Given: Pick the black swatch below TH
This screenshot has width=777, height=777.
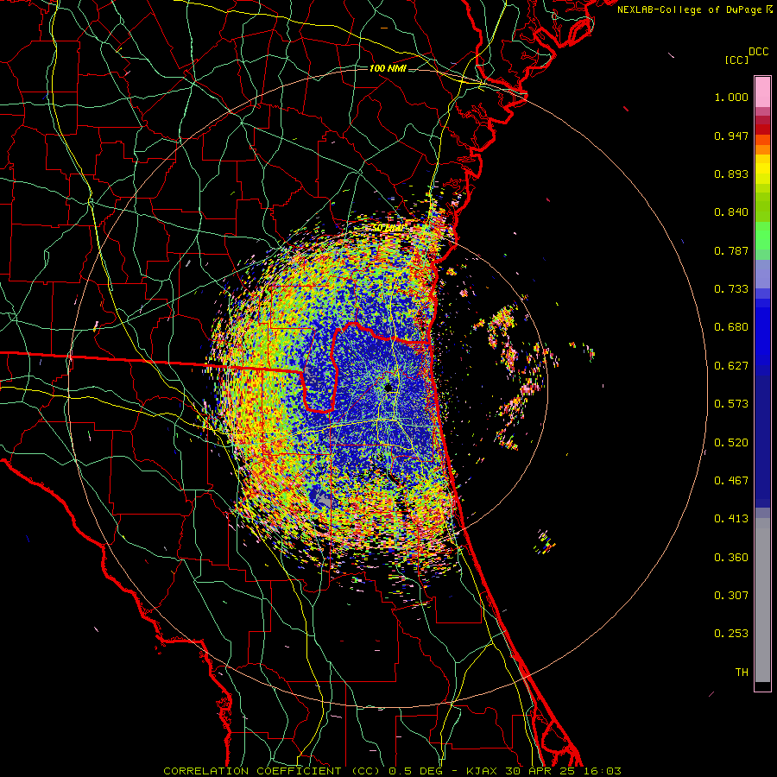Looking at the screenshot, I should point(762,685).
